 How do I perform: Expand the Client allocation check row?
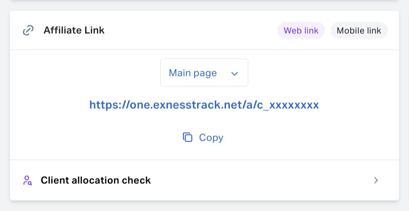[x=204, y=181]
